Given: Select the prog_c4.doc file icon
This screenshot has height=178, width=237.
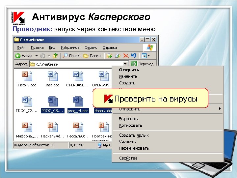Looking at the screenshot, I should click(x=78, y=102).
